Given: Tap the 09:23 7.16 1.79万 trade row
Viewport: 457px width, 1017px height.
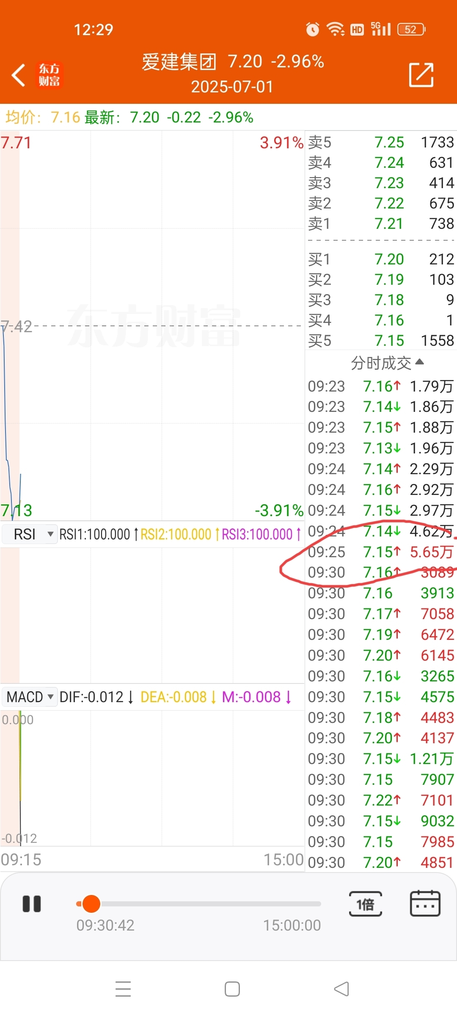Looking at the screenshot, I should [381, 386].
